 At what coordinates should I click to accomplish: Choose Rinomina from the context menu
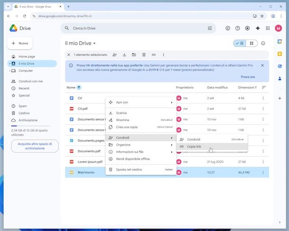click(122, 120)
